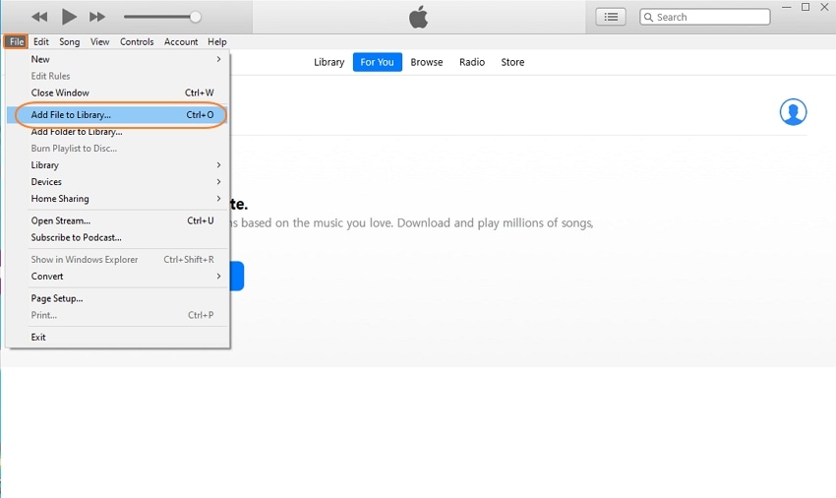Switch to the Library tab

[x=328, y=62]
